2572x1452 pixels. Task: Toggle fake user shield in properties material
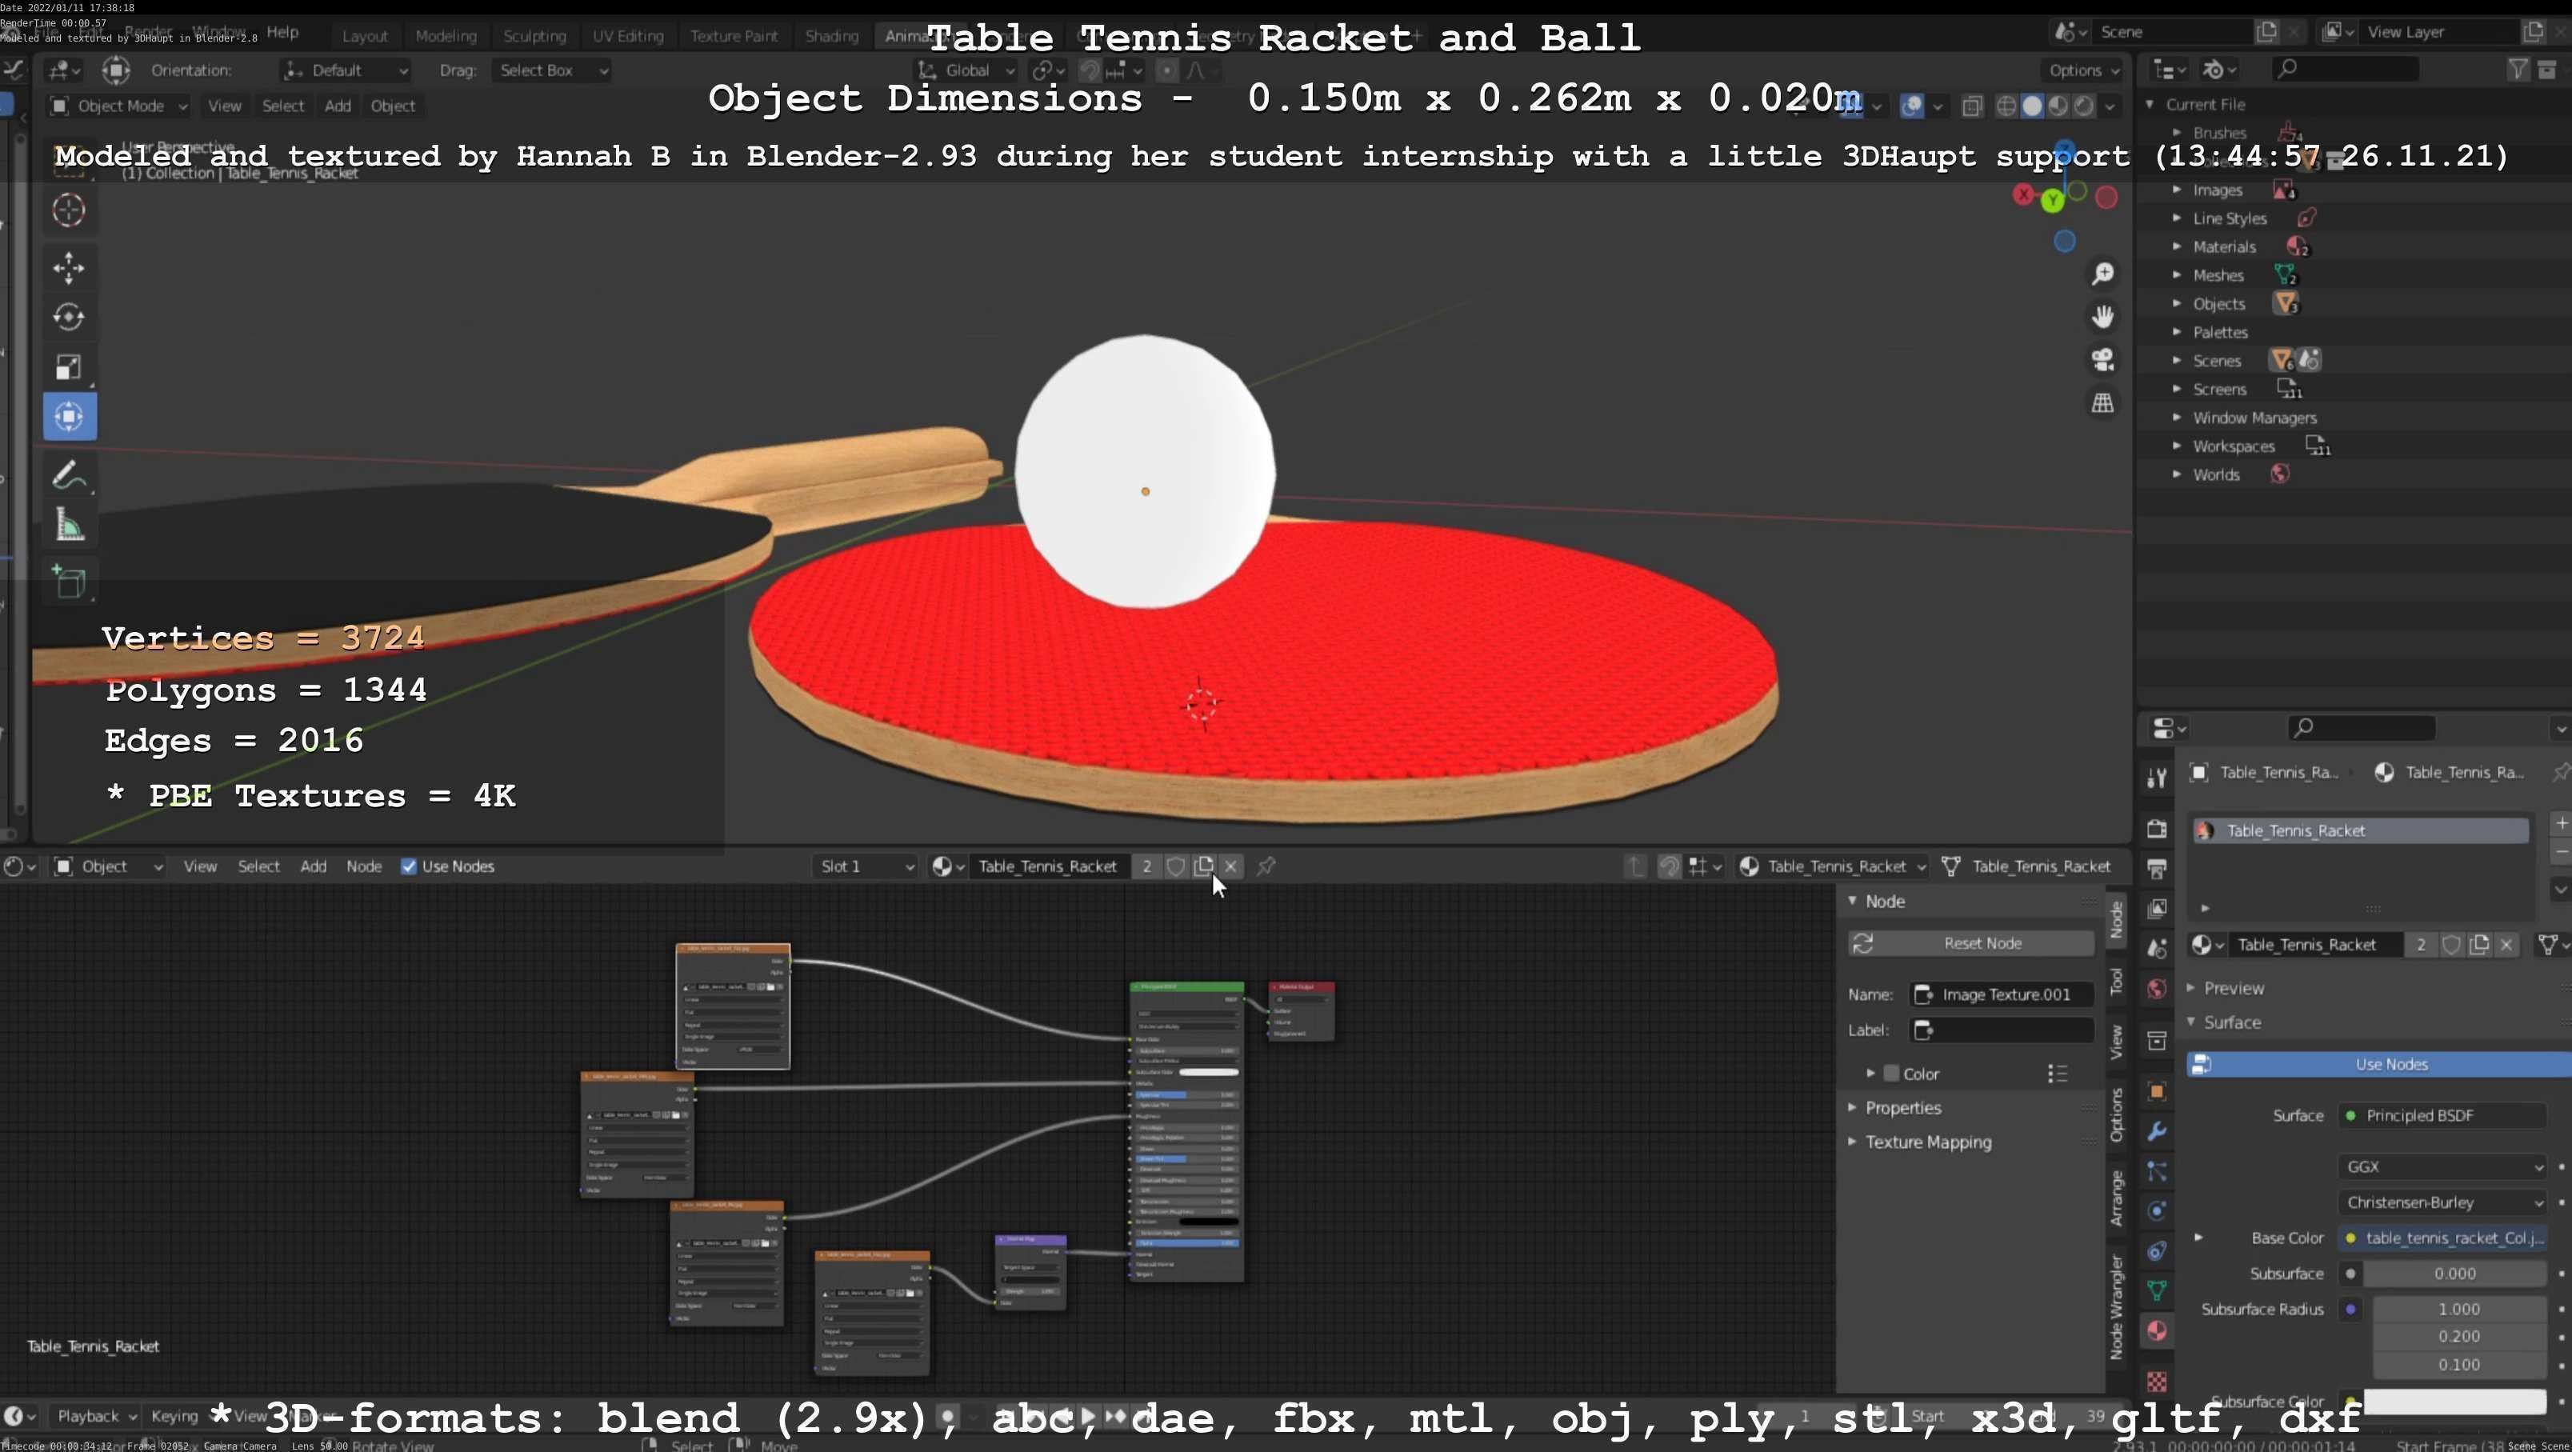coord(2451,945)
